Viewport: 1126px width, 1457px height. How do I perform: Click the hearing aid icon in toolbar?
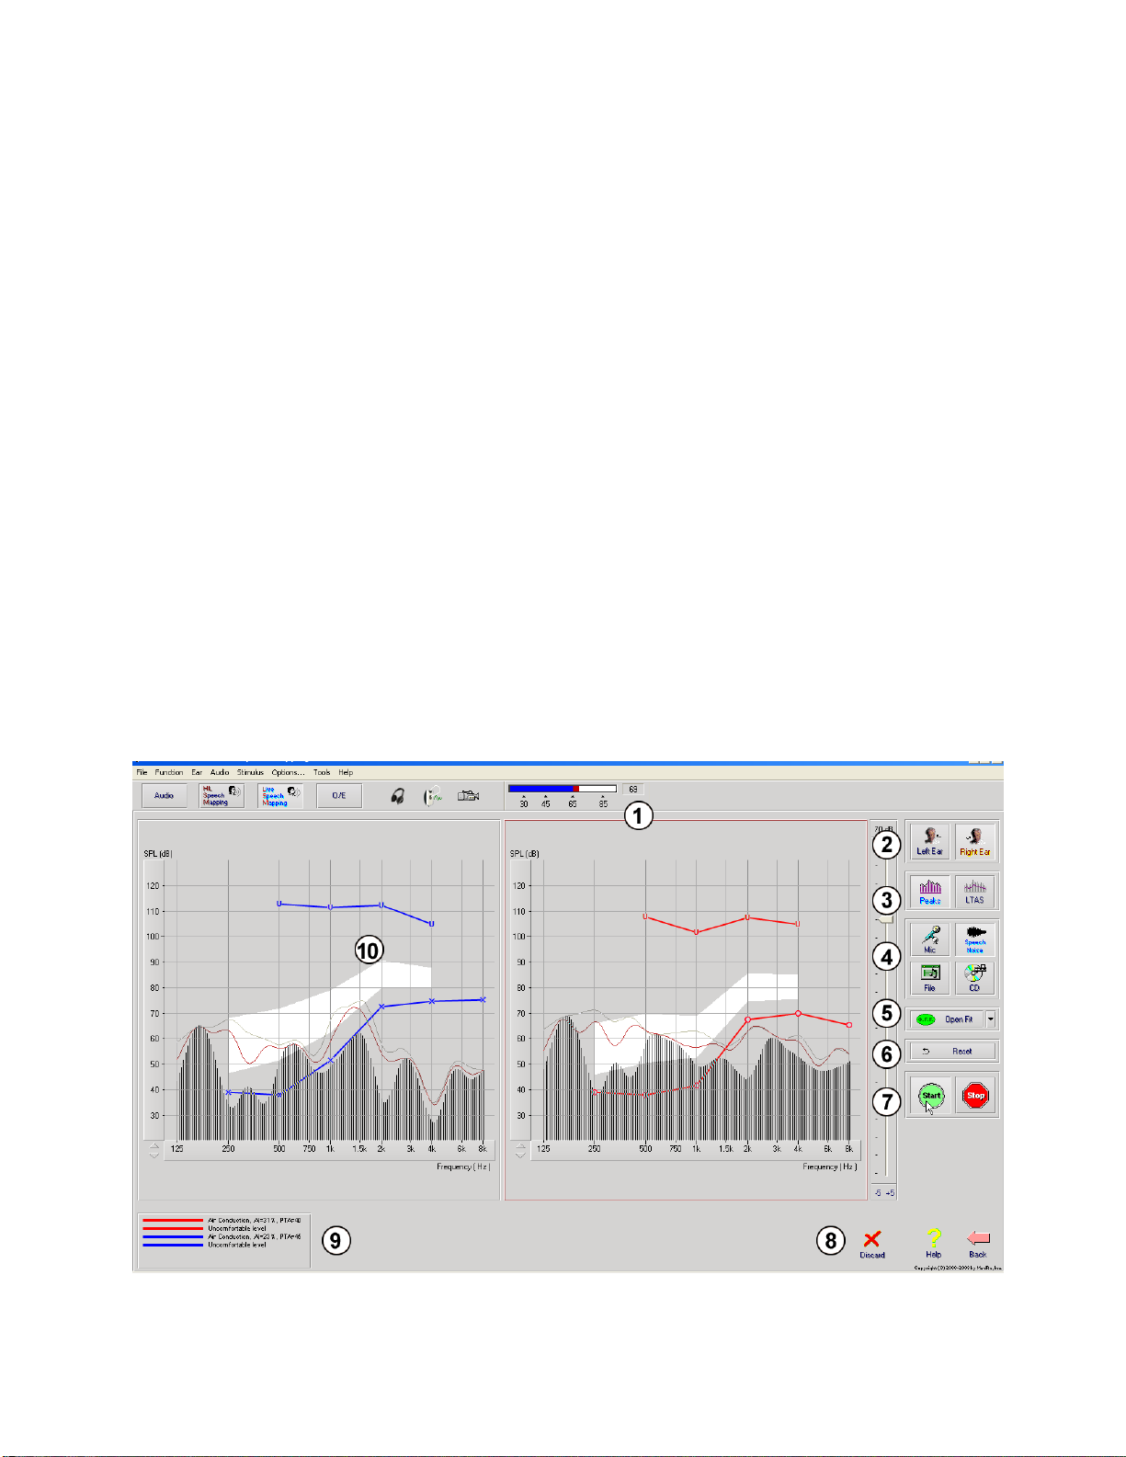432,796
